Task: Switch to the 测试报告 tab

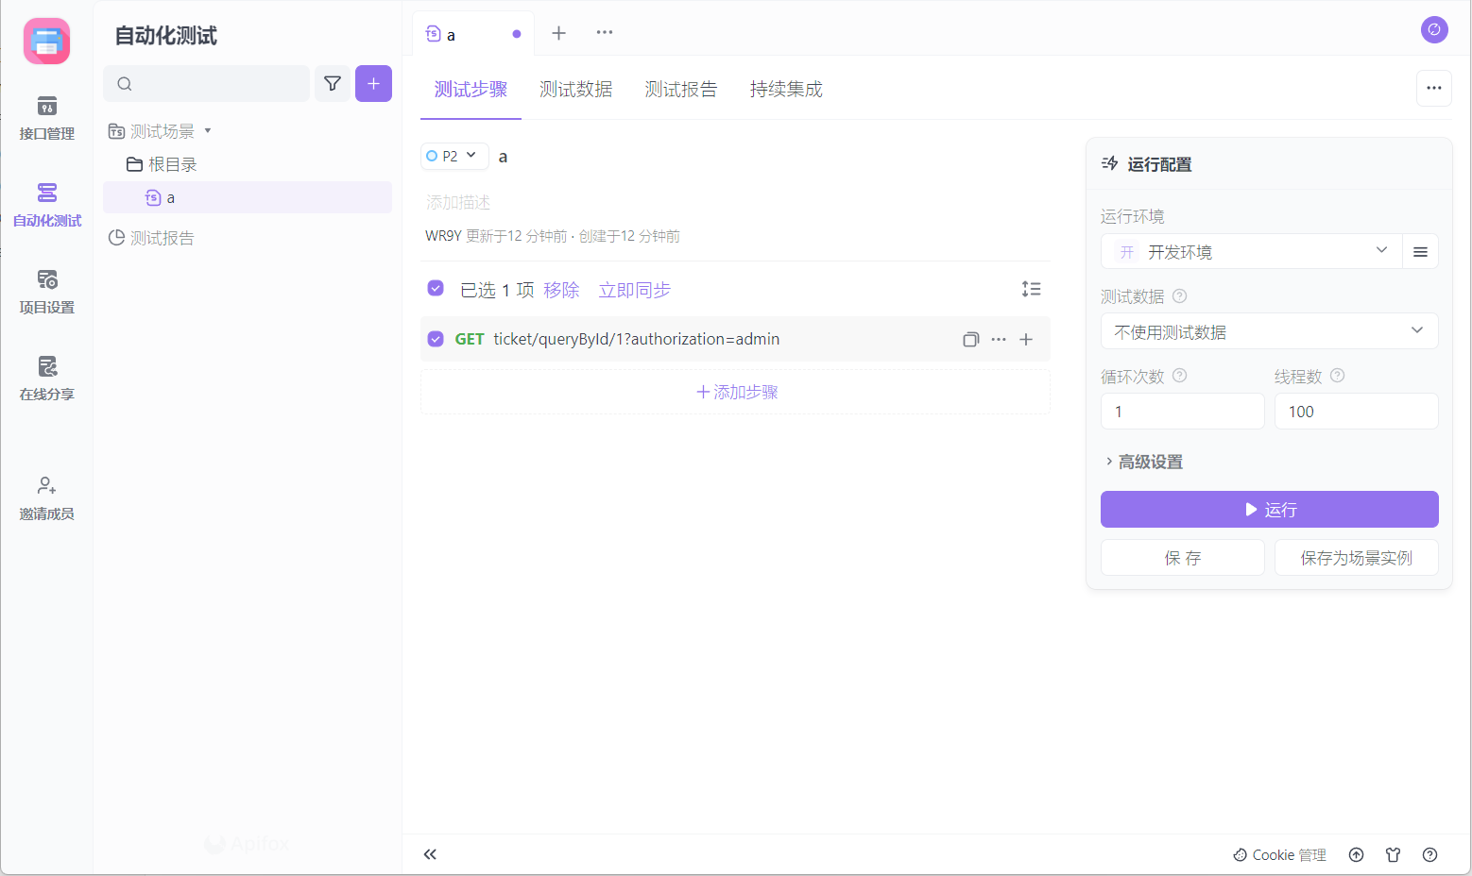Action: tap(680, 90)
